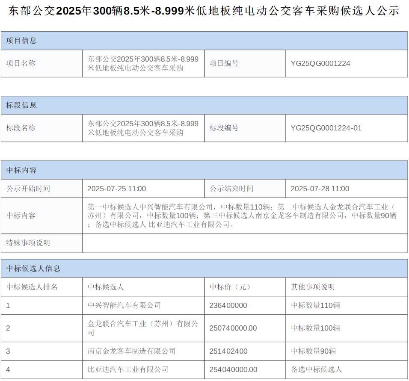Click the page title about 候选人公示

click(204, 11)
